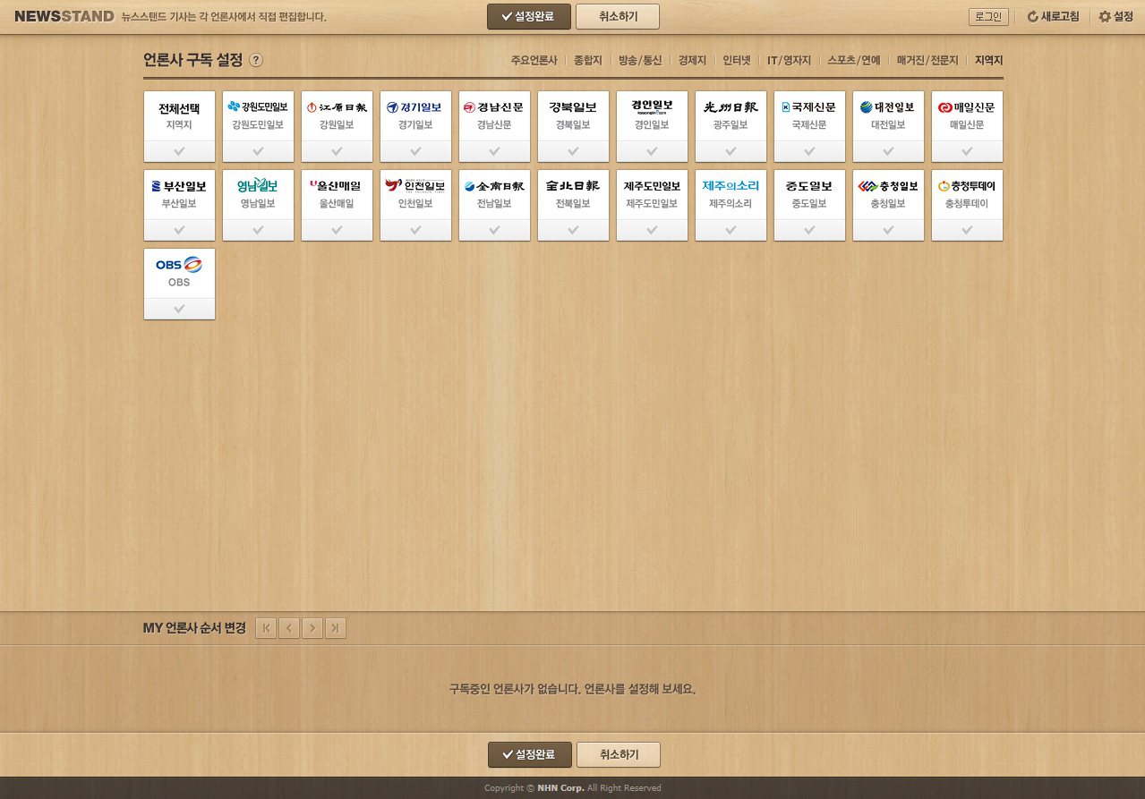Choose the 경기일보 logo
Viewport: 1145px width, 799px height.
pyautogui.click(x=415, y=107)
